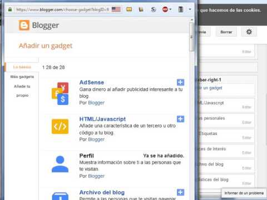Click the browser address bar URL
Screen dimensions: 267x200
click(x=62, y=9)
